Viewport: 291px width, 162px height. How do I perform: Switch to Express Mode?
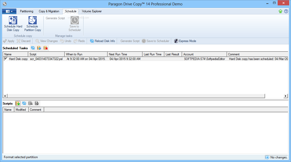click(x=185, y=41)
